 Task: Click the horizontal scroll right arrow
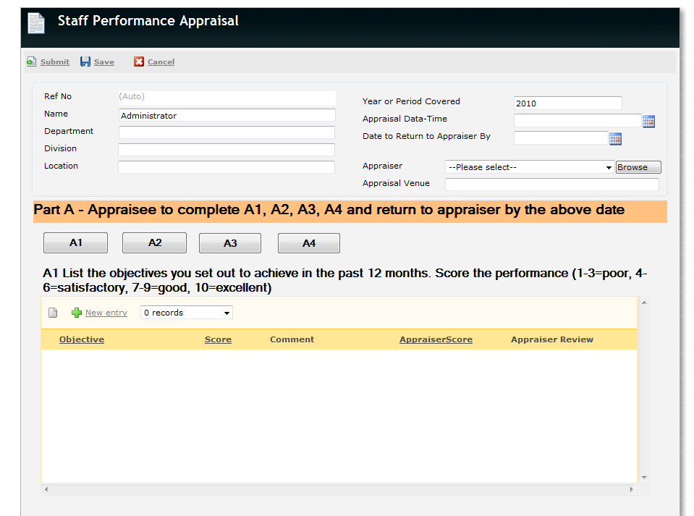(632, 489)
